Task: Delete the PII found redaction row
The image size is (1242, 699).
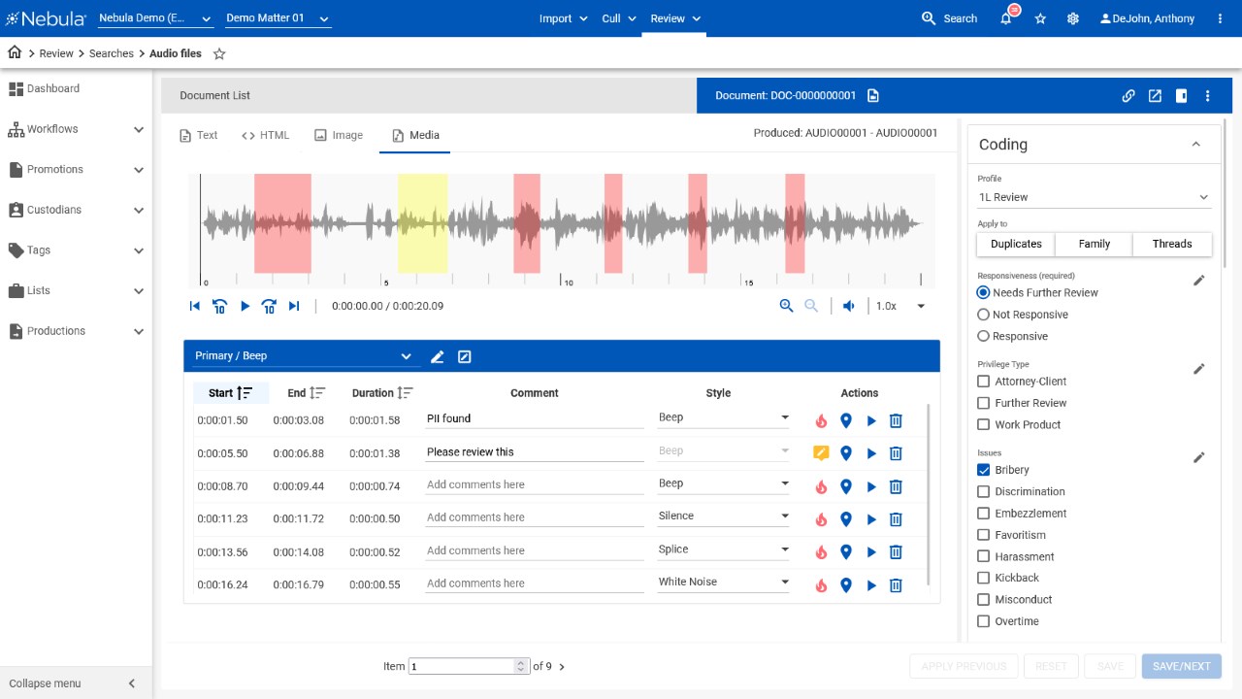Action: [x=896, y=420]
